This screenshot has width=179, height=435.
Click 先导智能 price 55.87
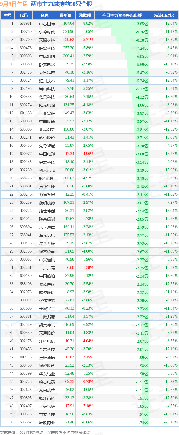coord(70,146)
